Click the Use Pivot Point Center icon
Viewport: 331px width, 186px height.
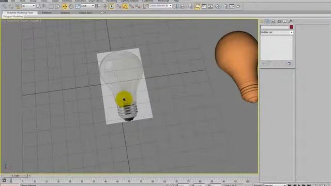pyautogui.click(x=98, y=7)
